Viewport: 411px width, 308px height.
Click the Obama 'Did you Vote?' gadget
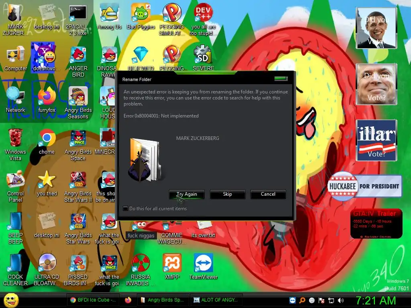pyautogui.click(x=376, y=28)
